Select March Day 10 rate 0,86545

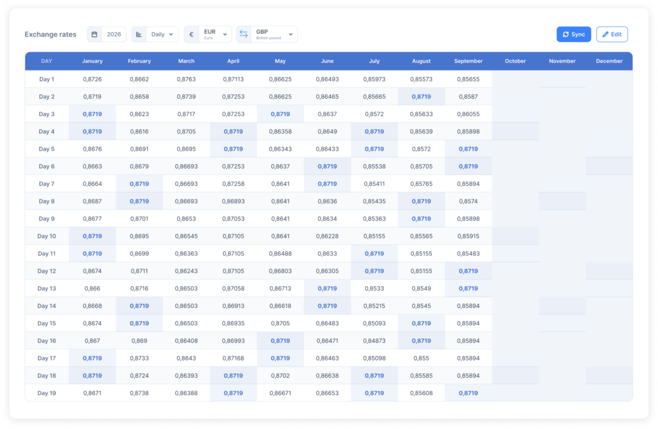coord(186,236)
